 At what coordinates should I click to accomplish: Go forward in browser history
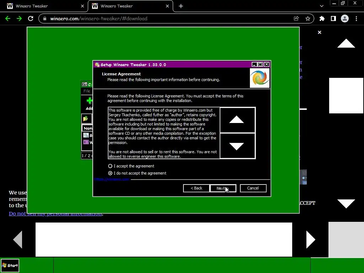pos(19,18)
